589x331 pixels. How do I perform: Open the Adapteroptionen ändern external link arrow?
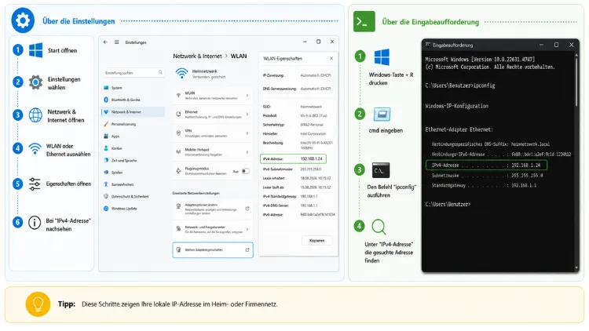[247, 209]
